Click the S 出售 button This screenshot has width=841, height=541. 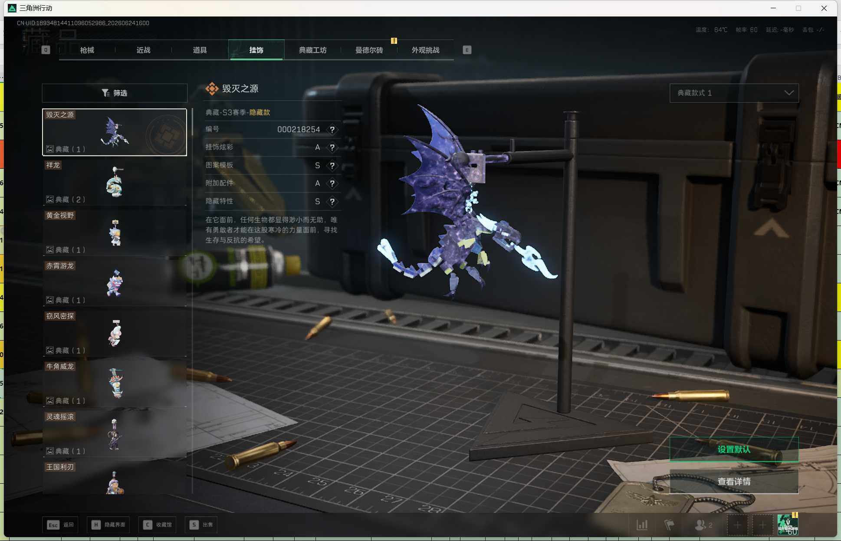[201, 525]
